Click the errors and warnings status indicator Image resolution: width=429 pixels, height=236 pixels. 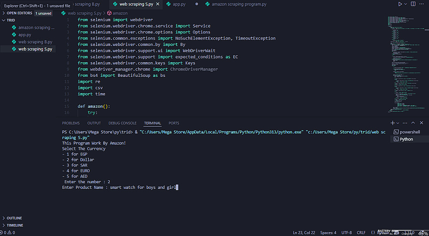(x=8, y=233)
